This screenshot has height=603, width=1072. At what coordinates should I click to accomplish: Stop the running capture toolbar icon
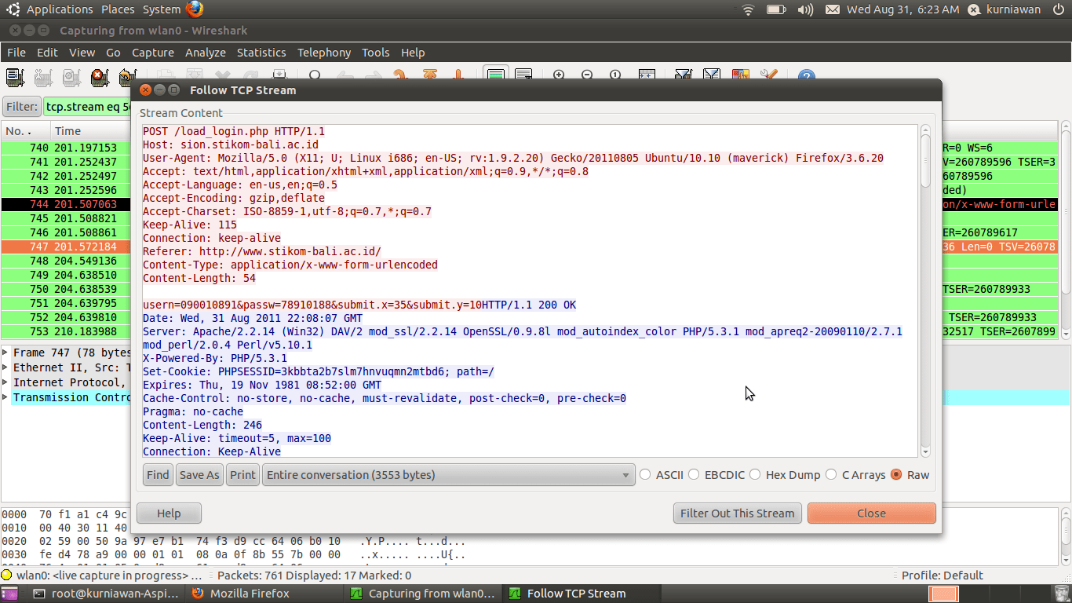pos(100,77)
